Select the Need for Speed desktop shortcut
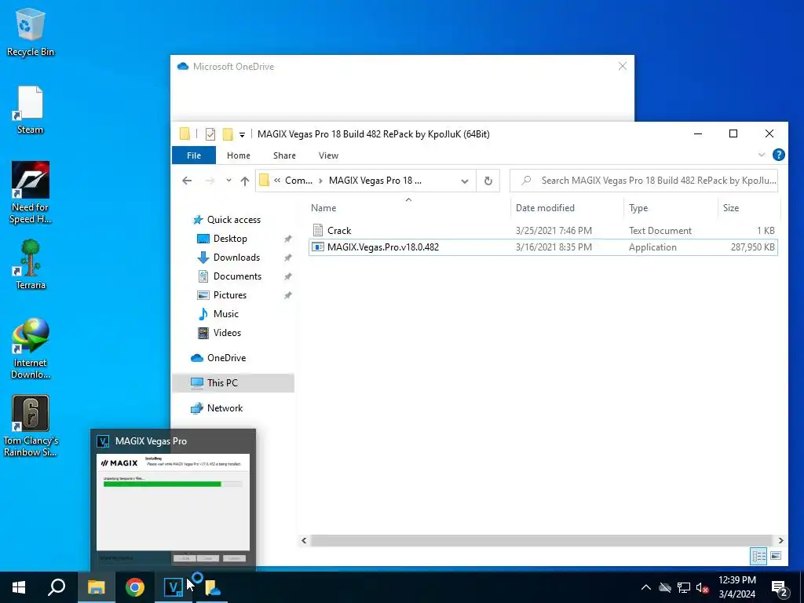Image resolution: width=804 pixels, height=603 pixels. [x=31, y=193]
